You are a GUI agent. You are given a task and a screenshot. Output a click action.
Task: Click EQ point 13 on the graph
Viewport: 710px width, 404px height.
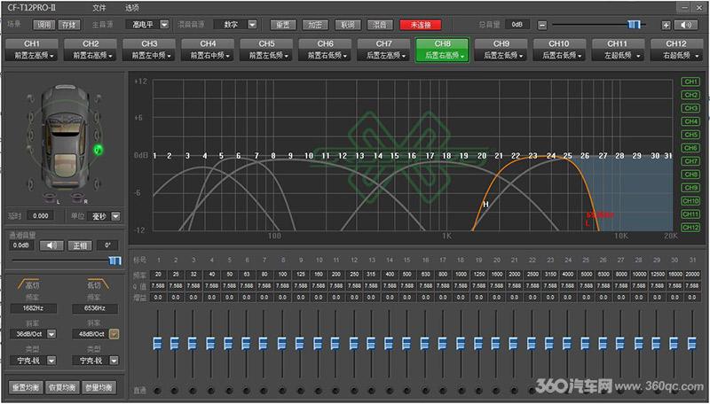pos(359,156)
